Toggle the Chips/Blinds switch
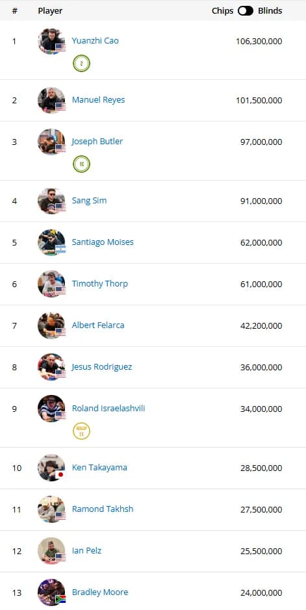The width and height of the screenshot is (306, 610). [246, 11]
